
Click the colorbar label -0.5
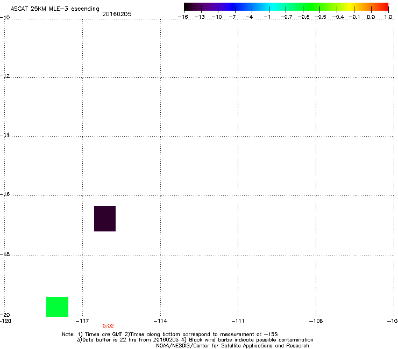click(321, 17)
